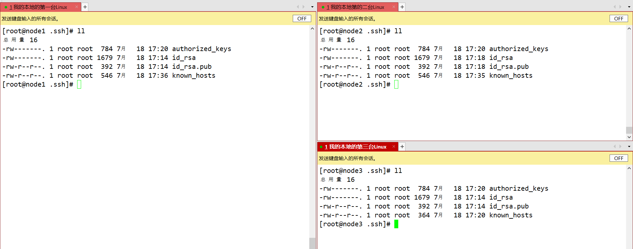Toggle OFF button in first Linux pane
Viewport: 633px width, 249px height.
pyautogui.click(x=302, y=19)
